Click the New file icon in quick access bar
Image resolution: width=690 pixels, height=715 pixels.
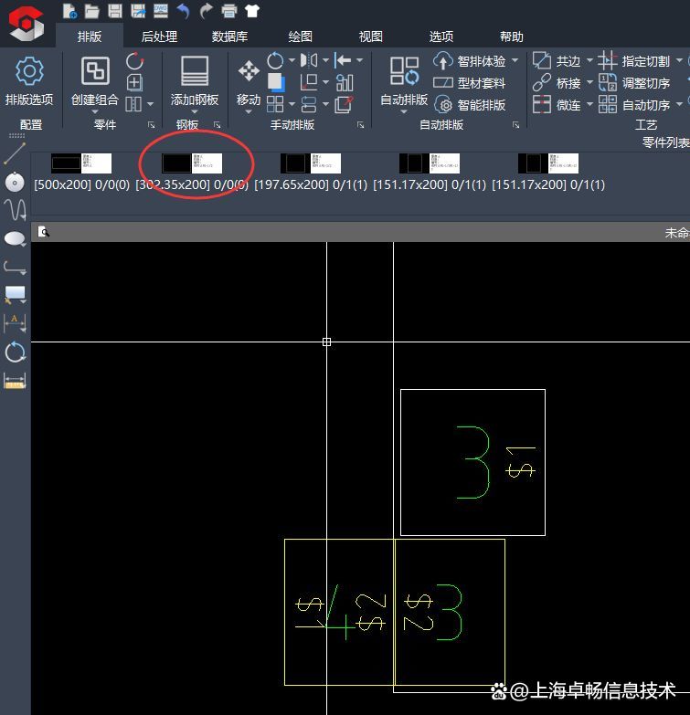(x=69, y=11)
